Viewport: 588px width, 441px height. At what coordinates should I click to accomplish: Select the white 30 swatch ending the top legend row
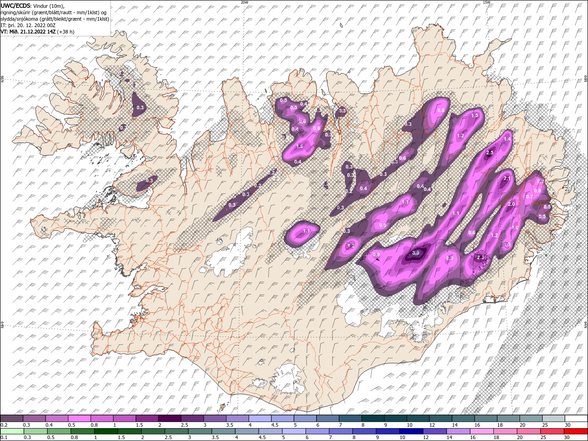[576, 418]
